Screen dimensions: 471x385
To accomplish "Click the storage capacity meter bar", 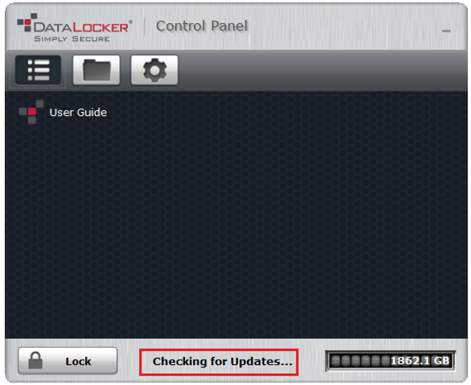I will [391, 360].
